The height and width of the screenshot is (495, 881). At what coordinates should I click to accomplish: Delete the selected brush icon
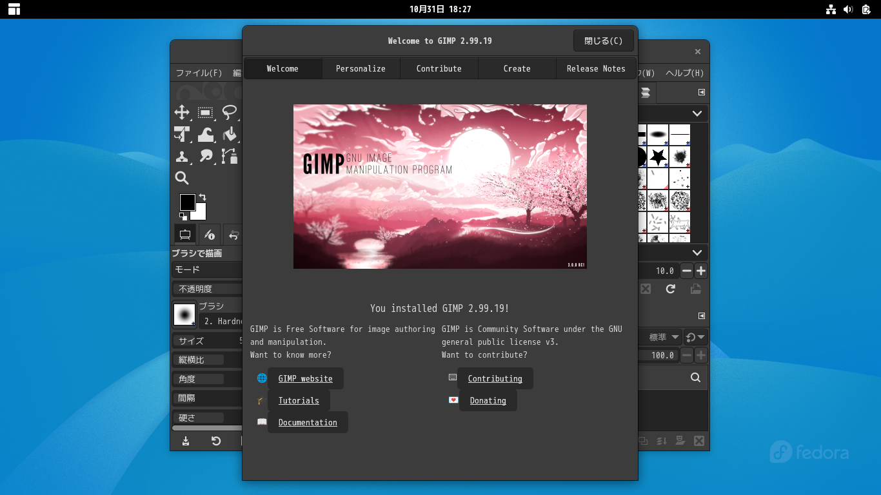point(646,289)
